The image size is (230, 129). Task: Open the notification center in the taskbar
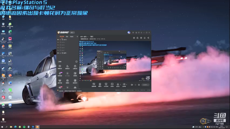[x=227, y=127]
